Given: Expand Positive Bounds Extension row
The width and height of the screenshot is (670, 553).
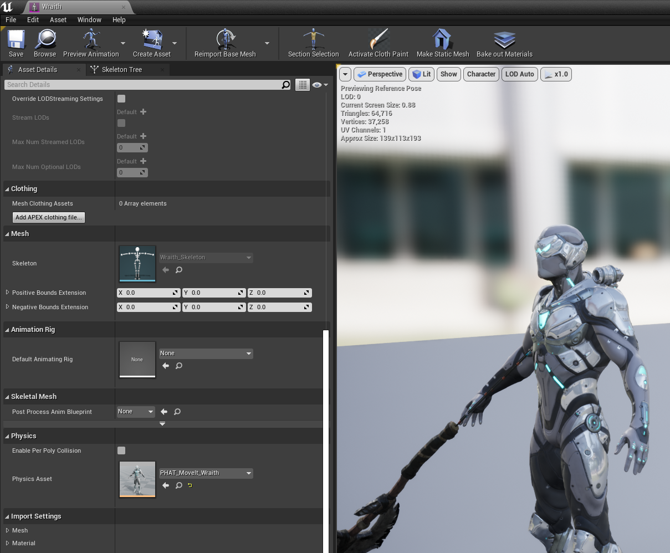Looking at the screenshot, I should pos(7,292).
